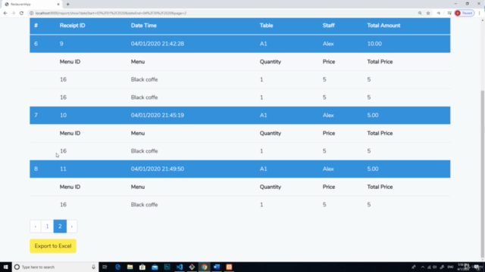The height and width of the screenshot is (272, 485).
Task: Click the Total Amount column header
Action: (x=383, y=26)
